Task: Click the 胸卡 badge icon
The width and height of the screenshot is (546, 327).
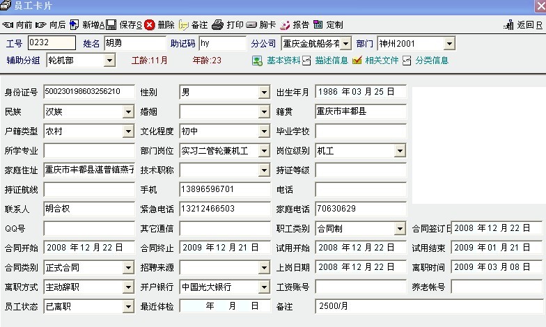Action: [251, 25]
